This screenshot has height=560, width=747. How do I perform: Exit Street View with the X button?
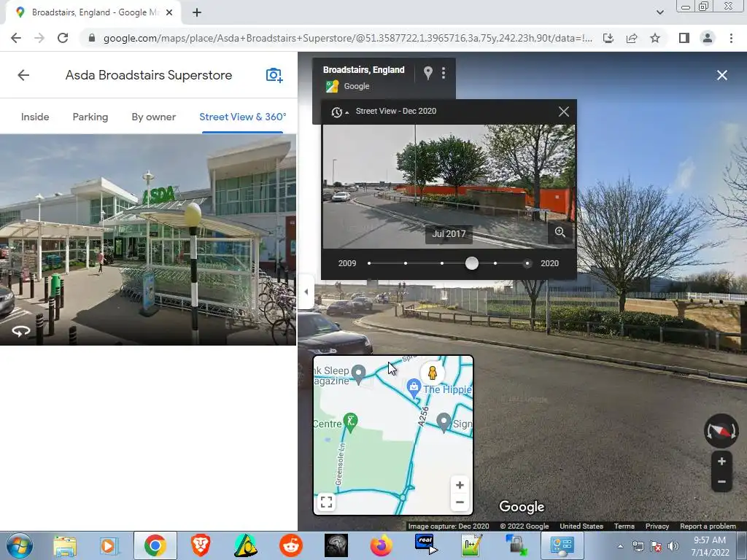coord(721,75)
